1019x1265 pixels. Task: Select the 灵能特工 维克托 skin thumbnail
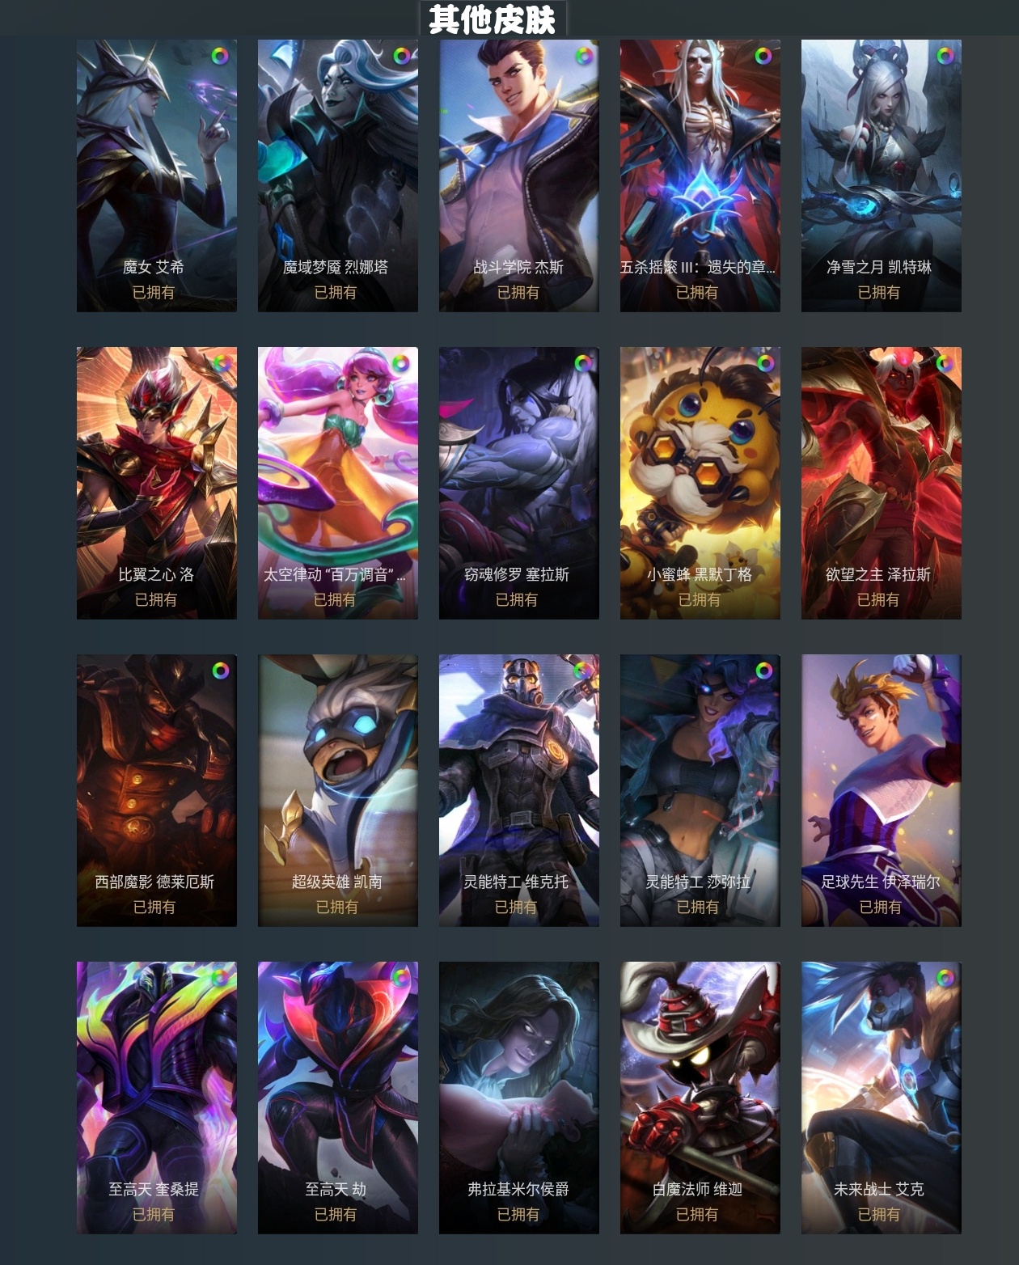coord(519,790)
